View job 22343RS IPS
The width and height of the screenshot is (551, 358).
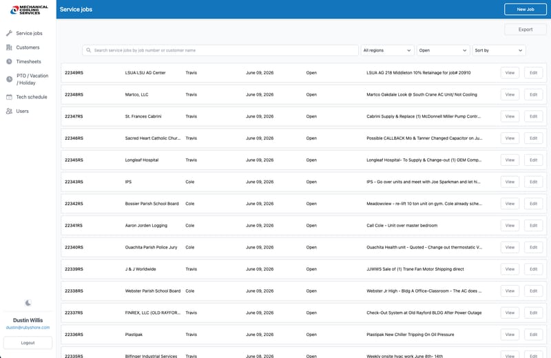pos(510,182)
